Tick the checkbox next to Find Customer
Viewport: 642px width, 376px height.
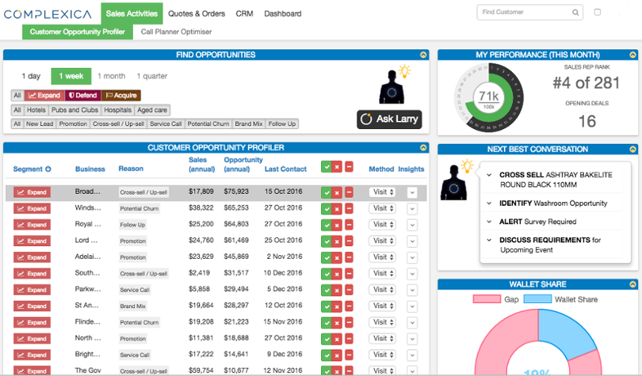(597, 12)
